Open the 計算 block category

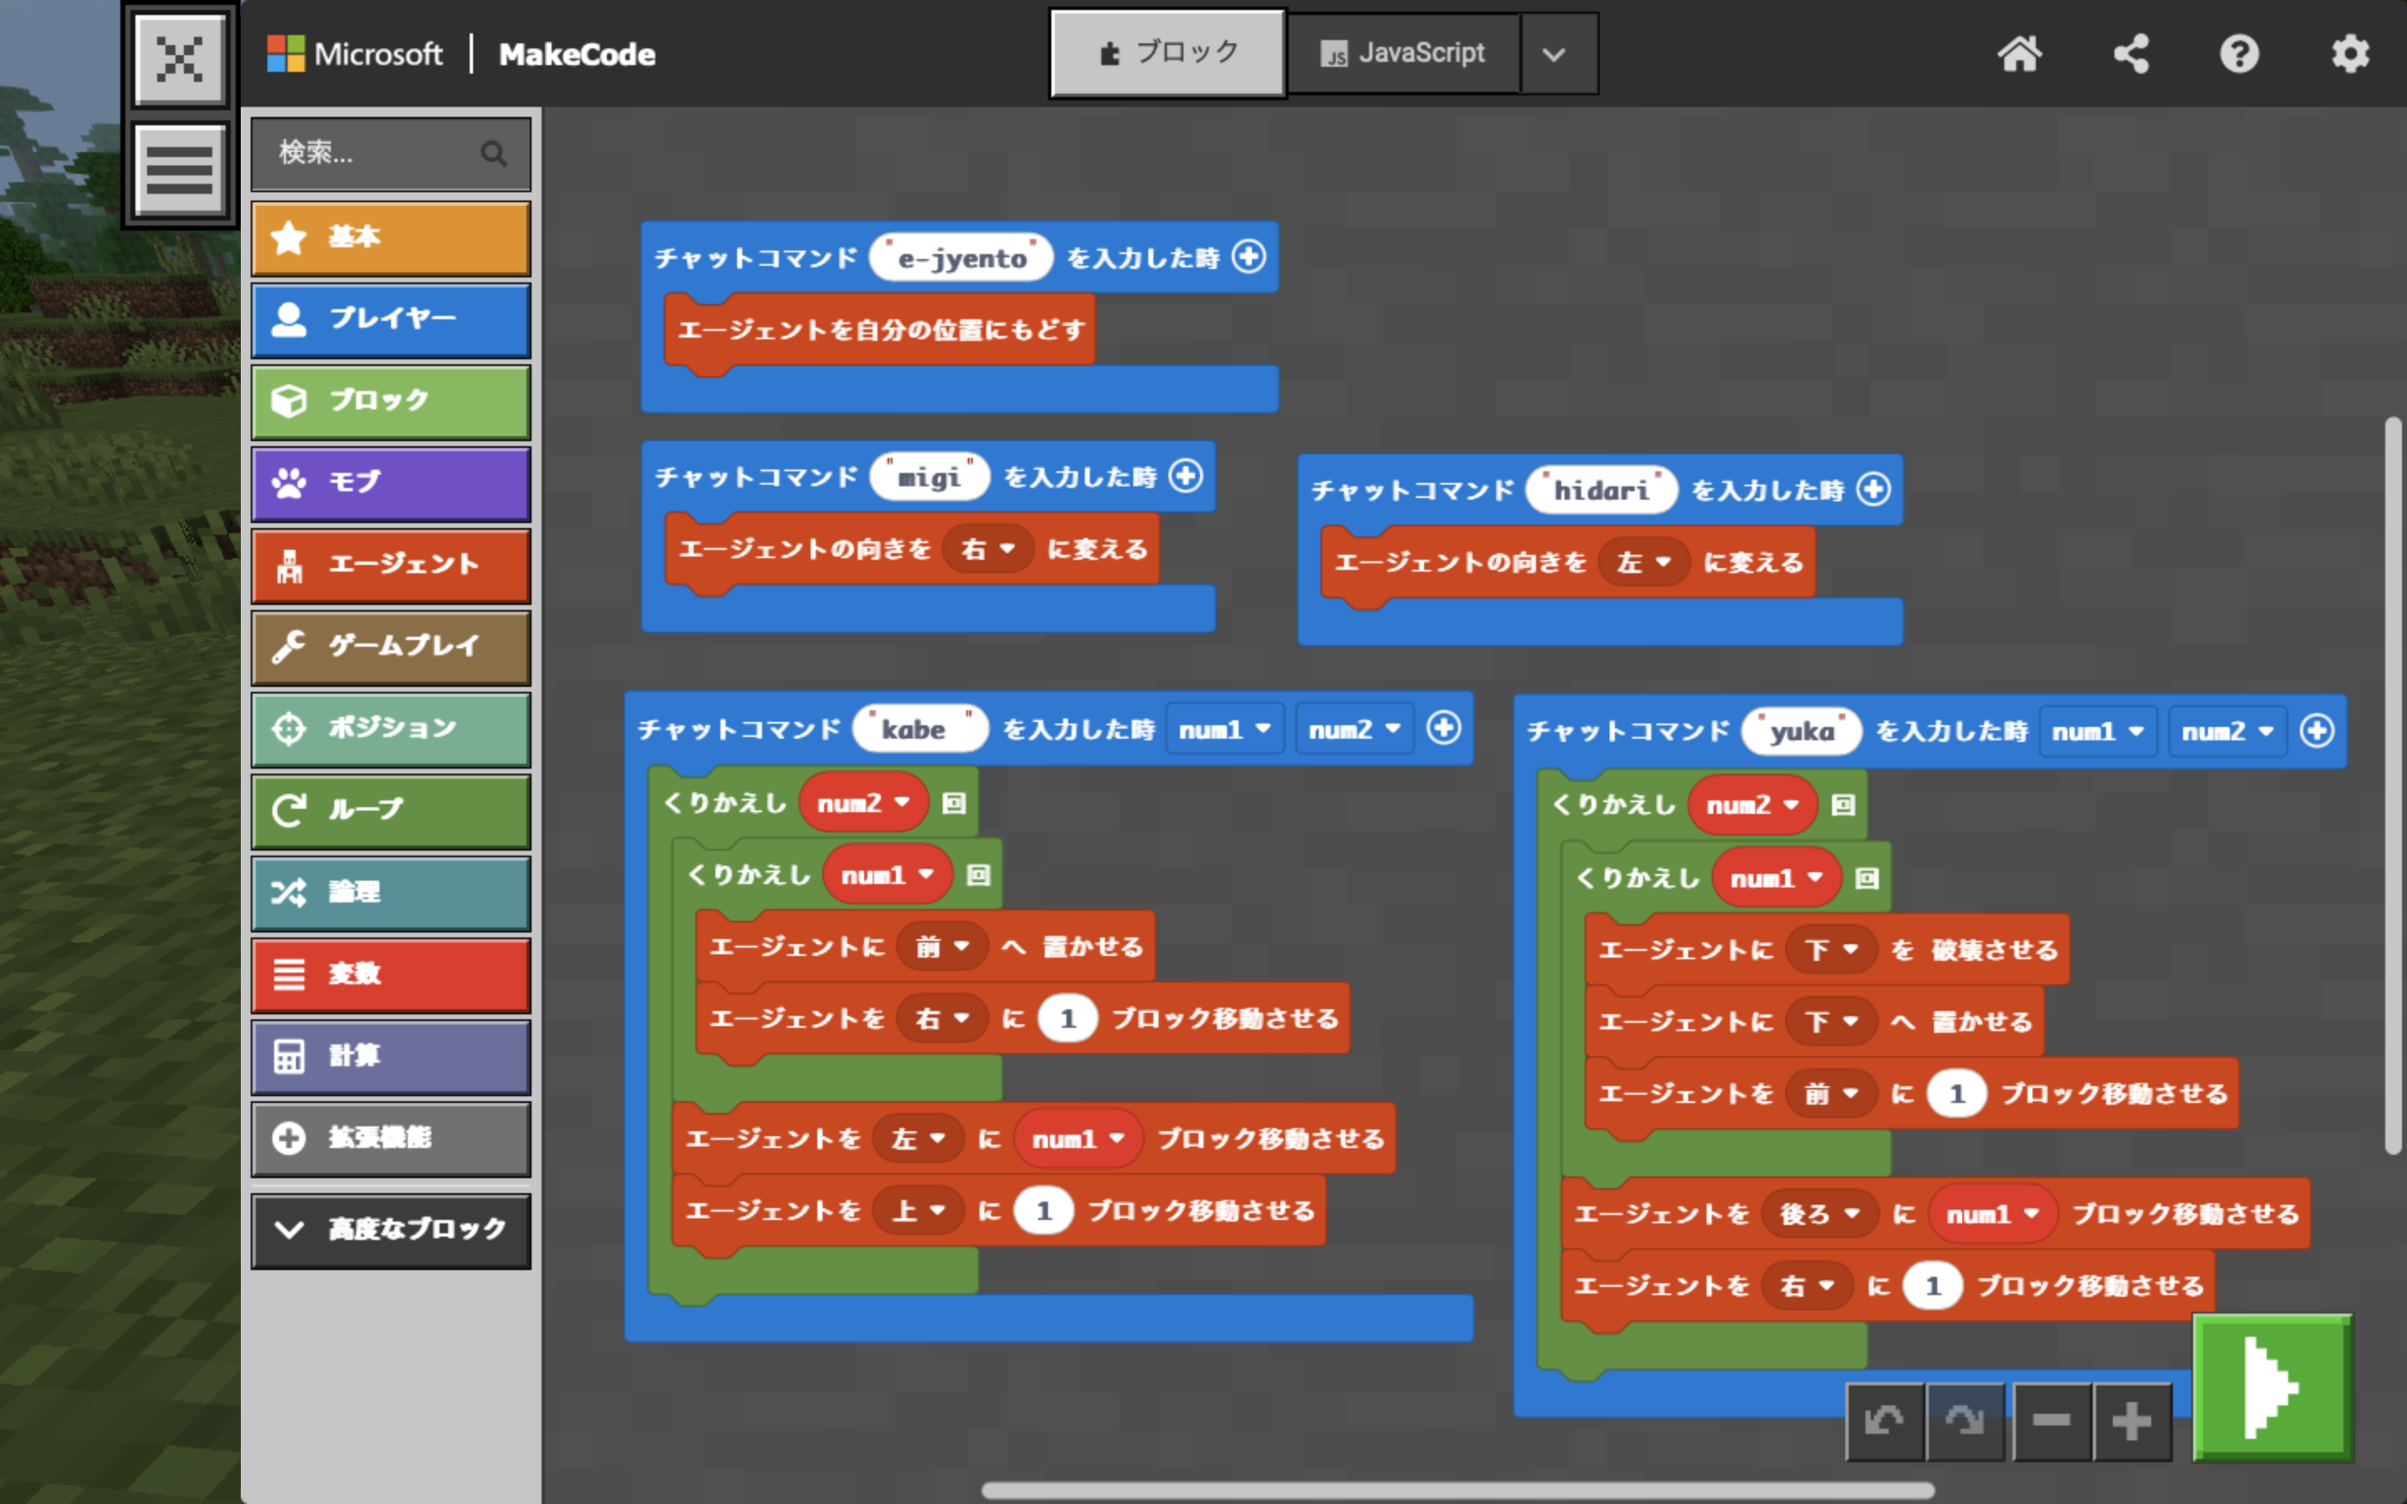(x=391, y=1055)
